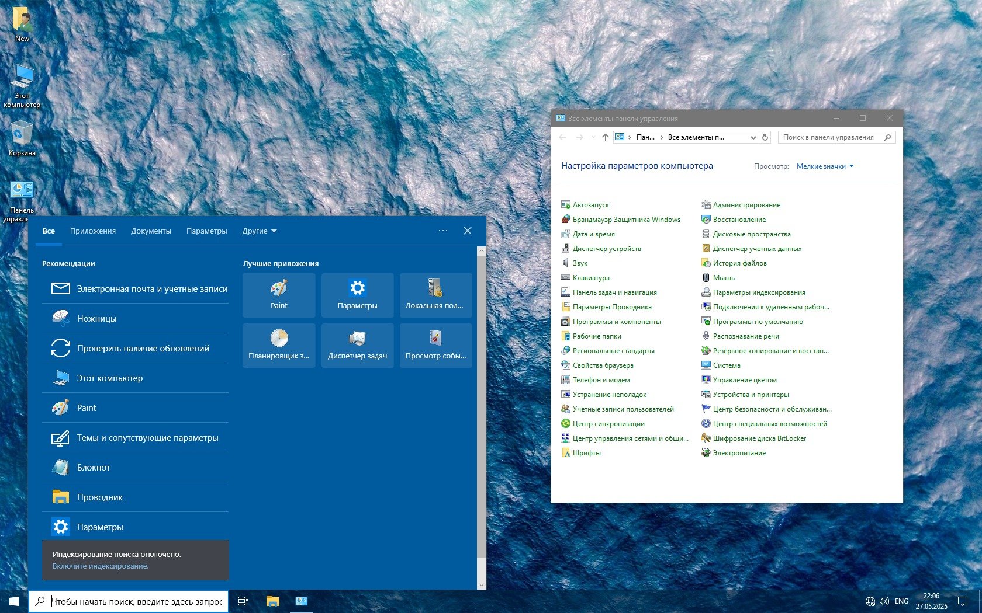Click search panel vertical scrollbar
The image size is (982, 613).
coord(482,409)
